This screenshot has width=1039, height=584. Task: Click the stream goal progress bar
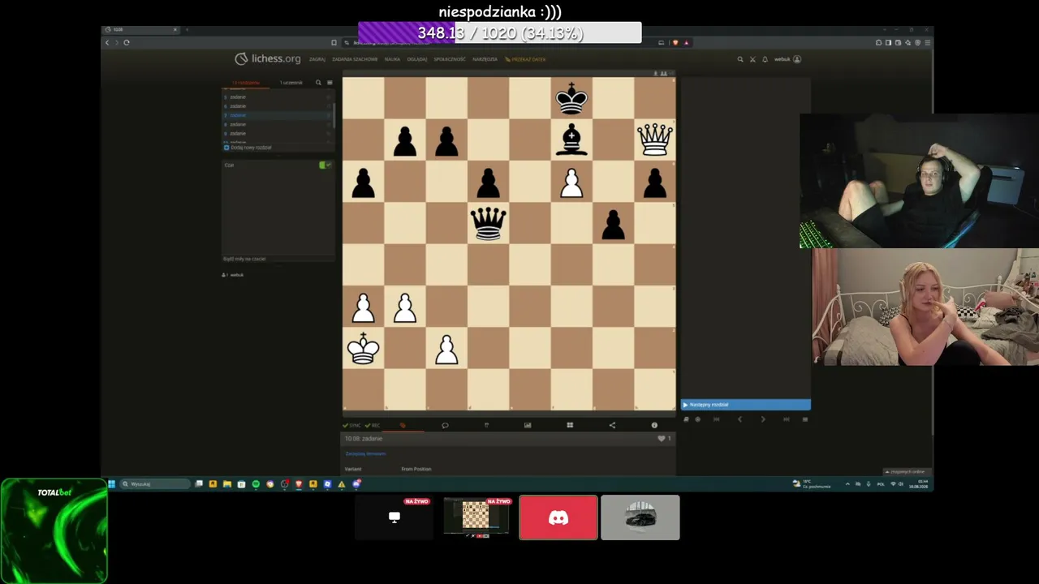500,32
